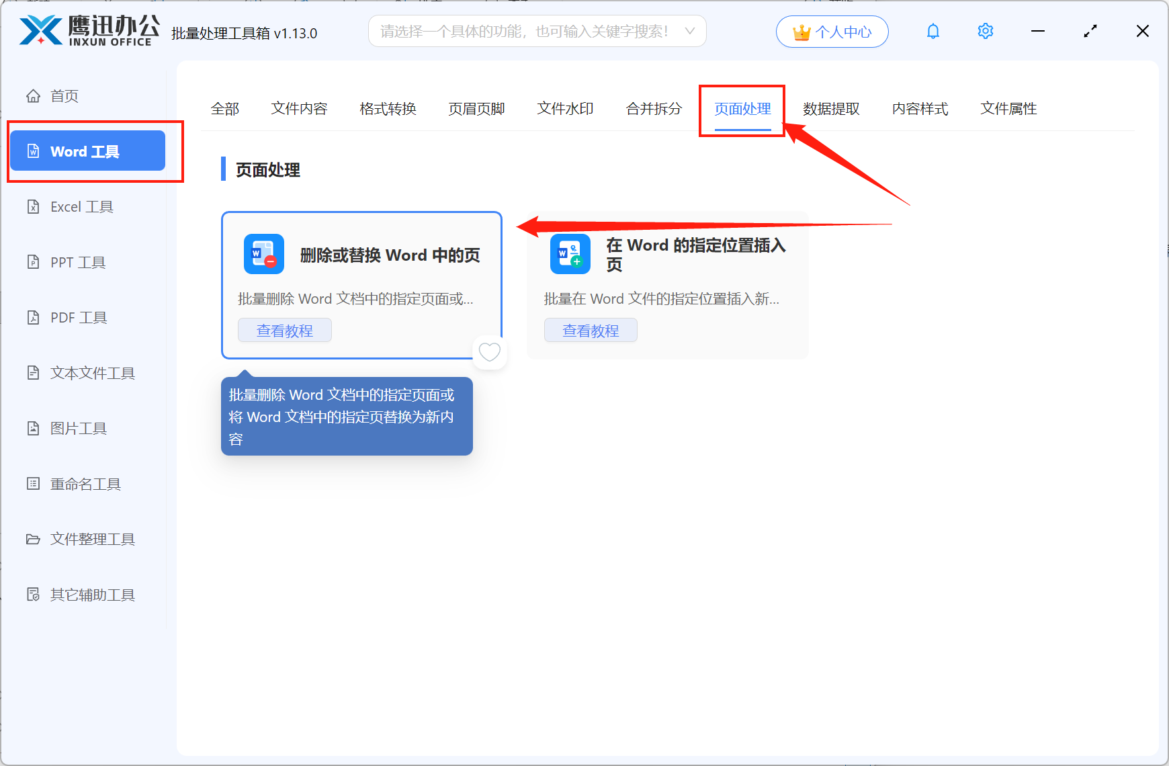The width and height of the screenshot is (1169, 766).
Task: Expand the function search dropdown arrow
Action: coord(690,31)
